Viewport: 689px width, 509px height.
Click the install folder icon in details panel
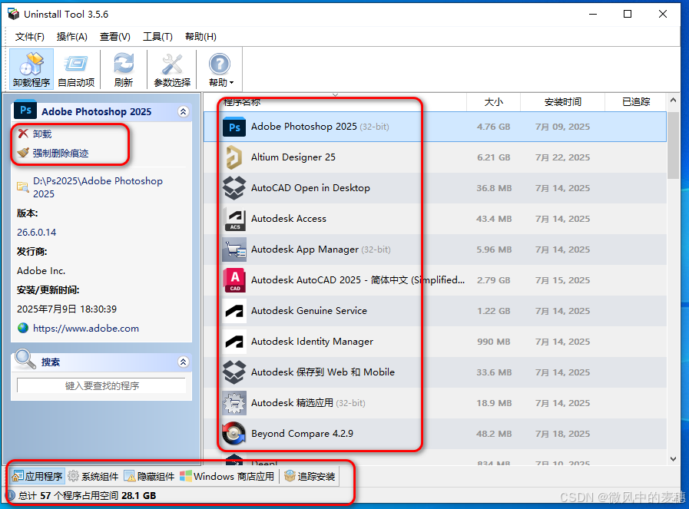[x=23, y=187]
